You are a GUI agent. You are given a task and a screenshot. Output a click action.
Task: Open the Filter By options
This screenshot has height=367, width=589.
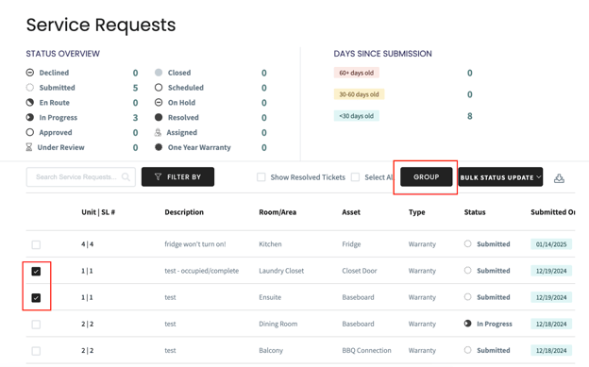click(177, 177)
